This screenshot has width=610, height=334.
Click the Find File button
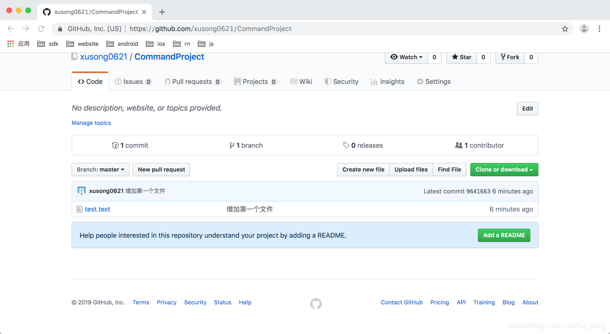coord(449,170)
